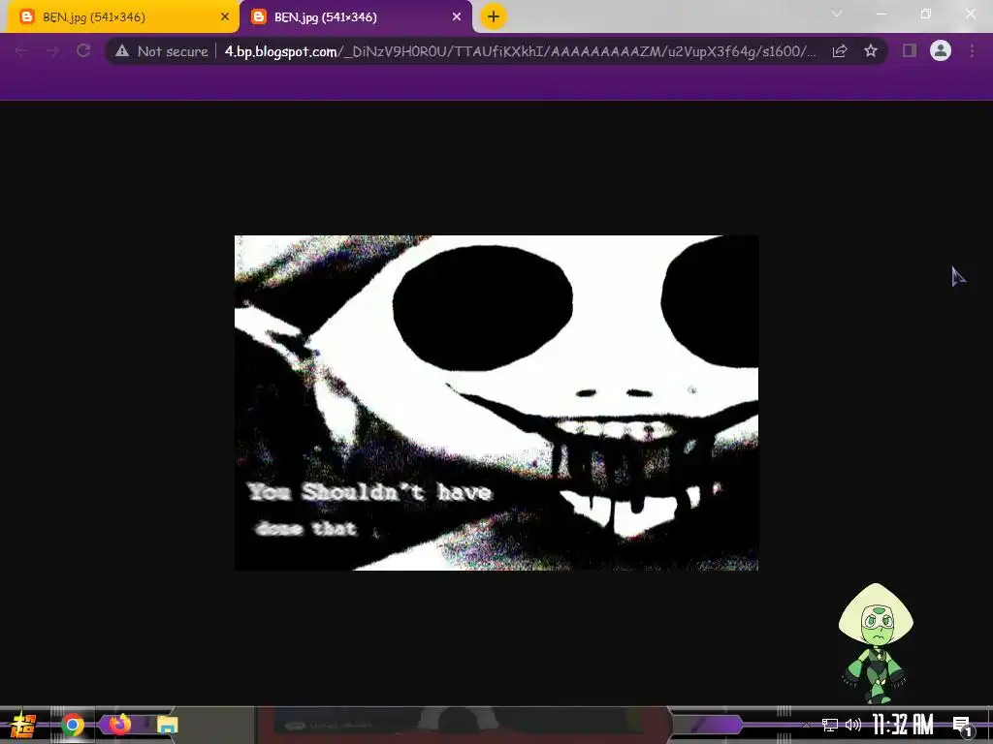The width and height of the screenshot is (993, 744).
Task: Bookmark this page with the star
Action: pos(871,51)
